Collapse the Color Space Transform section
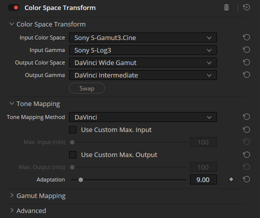This screenshot has height=218, width=260. click(11, 24)
